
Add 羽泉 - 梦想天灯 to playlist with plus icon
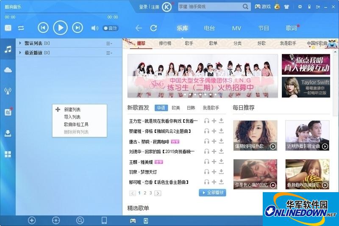(x=214, y=172)
